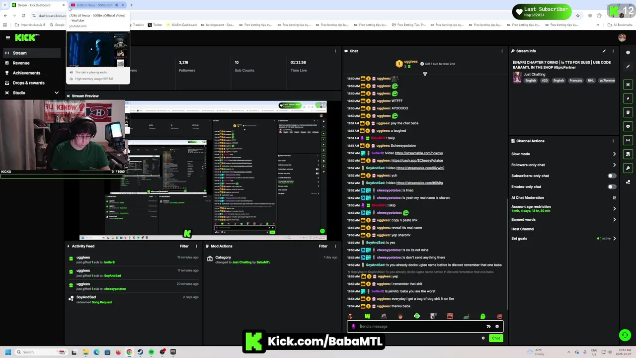Click gifted recipient butler8 link
Image resolution: width=636 pixels, height=358 pixels.
pos(109,262)
